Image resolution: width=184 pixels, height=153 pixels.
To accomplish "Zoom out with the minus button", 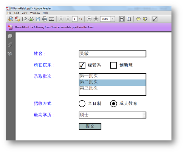I will click(x=89, y=19).
